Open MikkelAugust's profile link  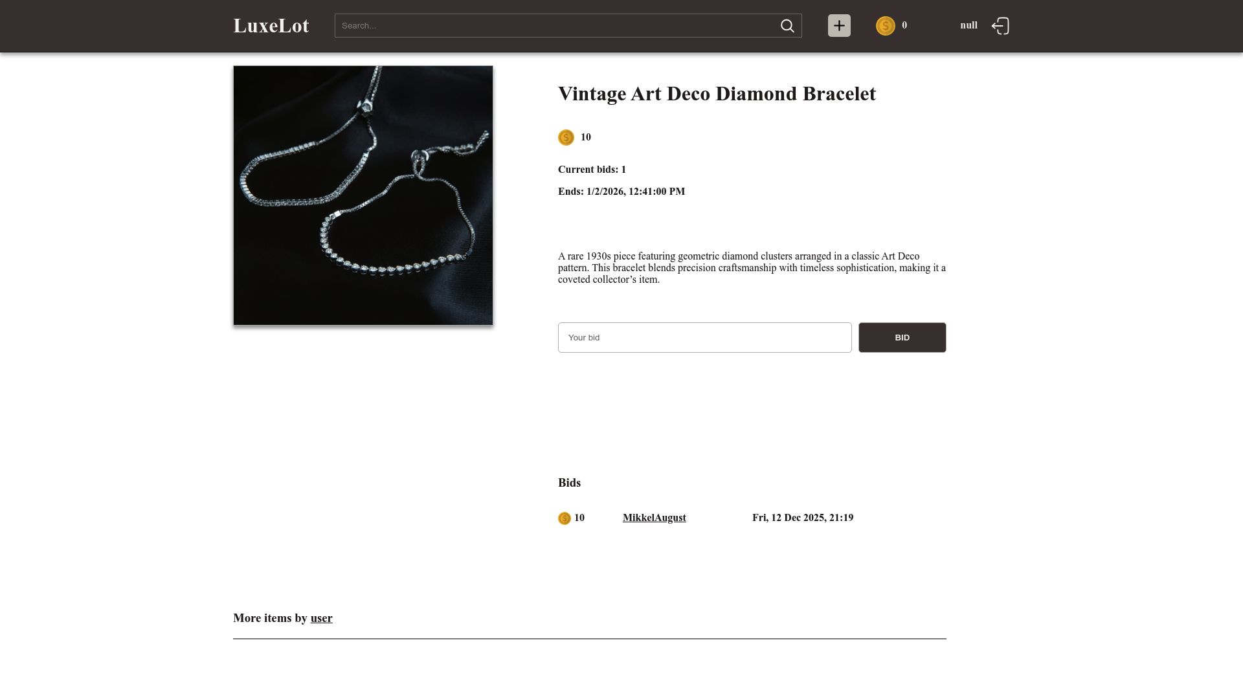click(x=654, y=518)
